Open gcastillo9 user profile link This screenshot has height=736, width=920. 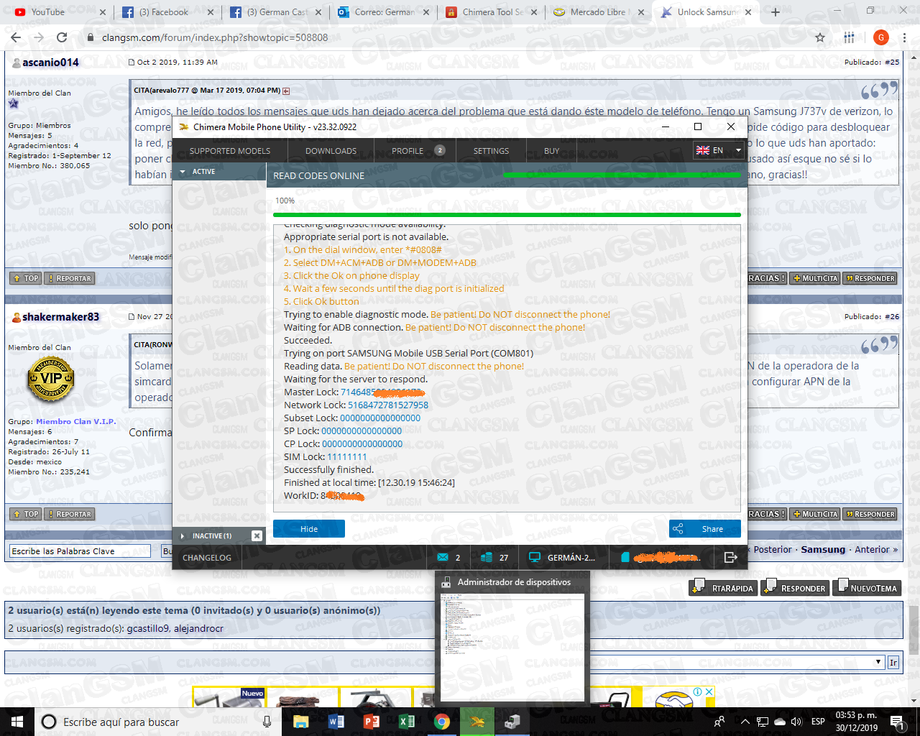point(148,628)
